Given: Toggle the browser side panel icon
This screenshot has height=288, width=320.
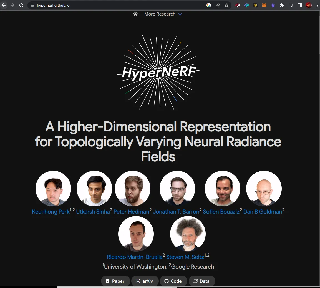Looking at the screenshot, I should pos(299,5).
